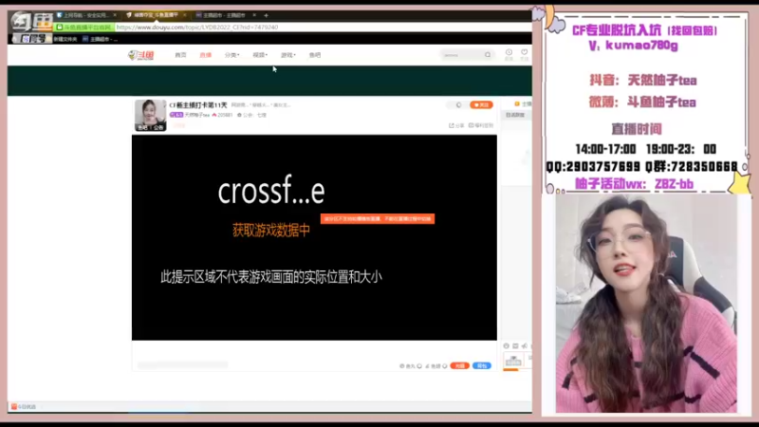Screen dimensions: 759x427
Task: Open the 今日优选 status bar item
Action: [x=24, y=407]
